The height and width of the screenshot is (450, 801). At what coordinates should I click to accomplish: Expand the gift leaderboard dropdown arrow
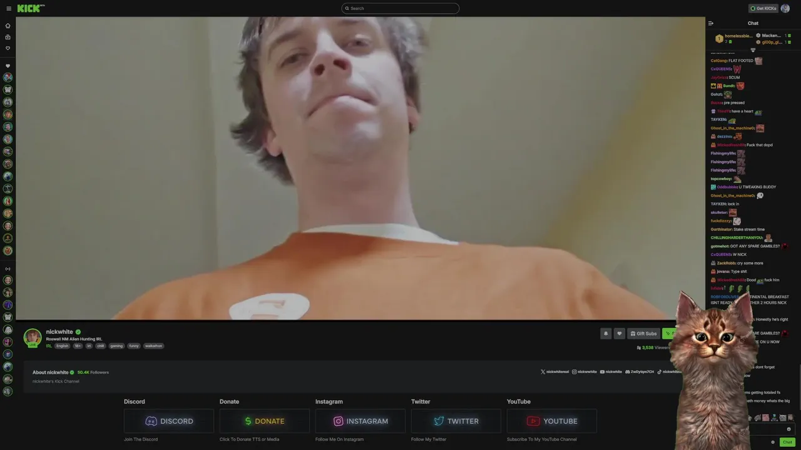753,50
